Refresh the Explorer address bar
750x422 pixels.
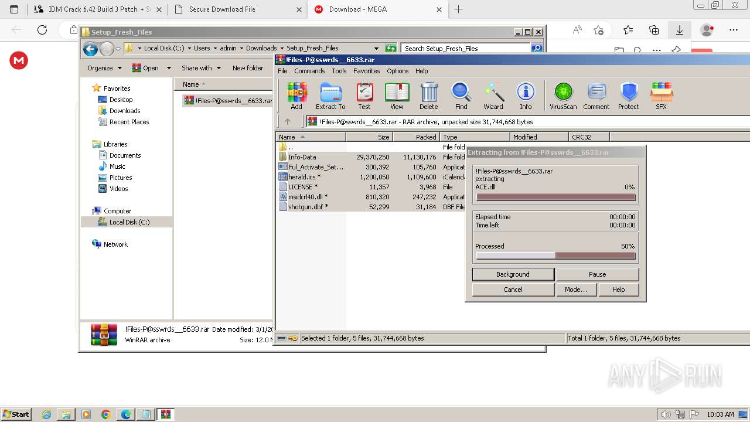pyautogui.click(x=391, y=48)
